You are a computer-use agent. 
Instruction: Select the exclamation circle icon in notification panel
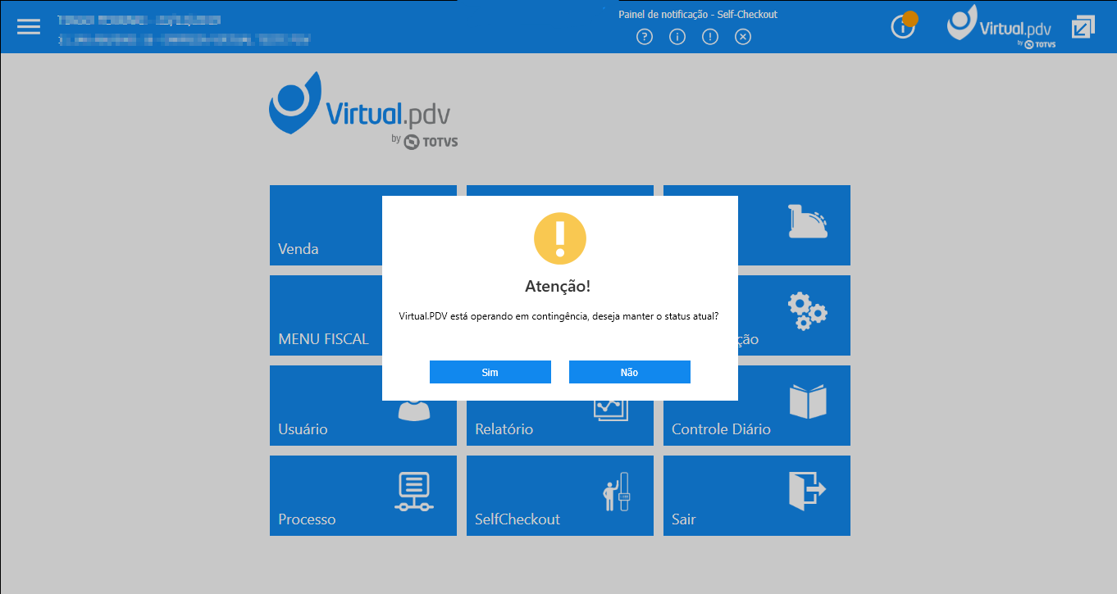710,37
